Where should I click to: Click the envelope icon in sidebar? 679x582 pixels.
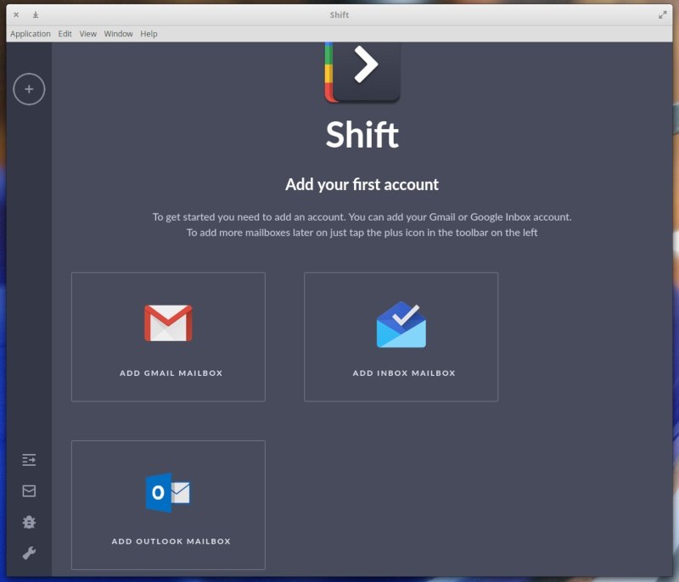point(29,490)
